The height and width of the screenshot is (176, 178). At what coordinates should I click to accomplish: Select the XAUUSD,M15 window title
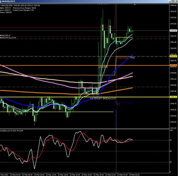[8, 1]
